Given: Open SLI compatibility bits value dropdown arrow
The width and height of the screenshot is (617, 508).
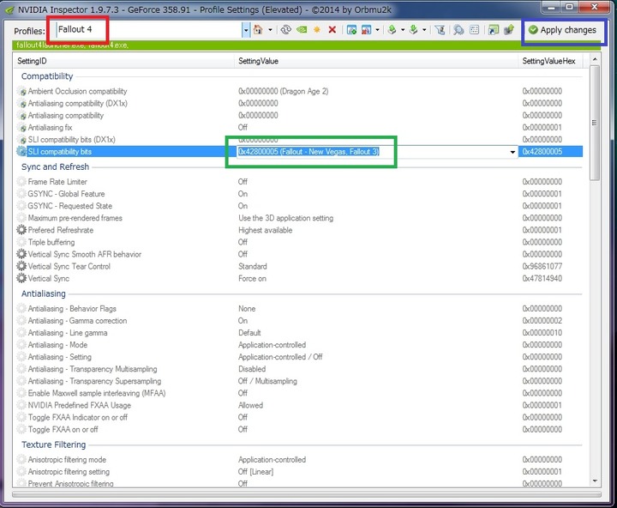Looking at the screenshot, I should point(512,152).
